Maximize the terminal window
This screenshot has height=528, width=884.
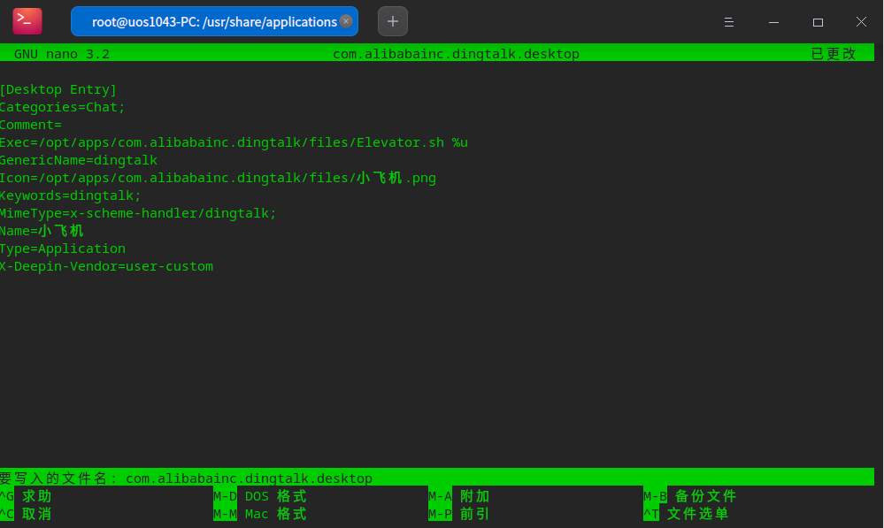coord(818,22)
